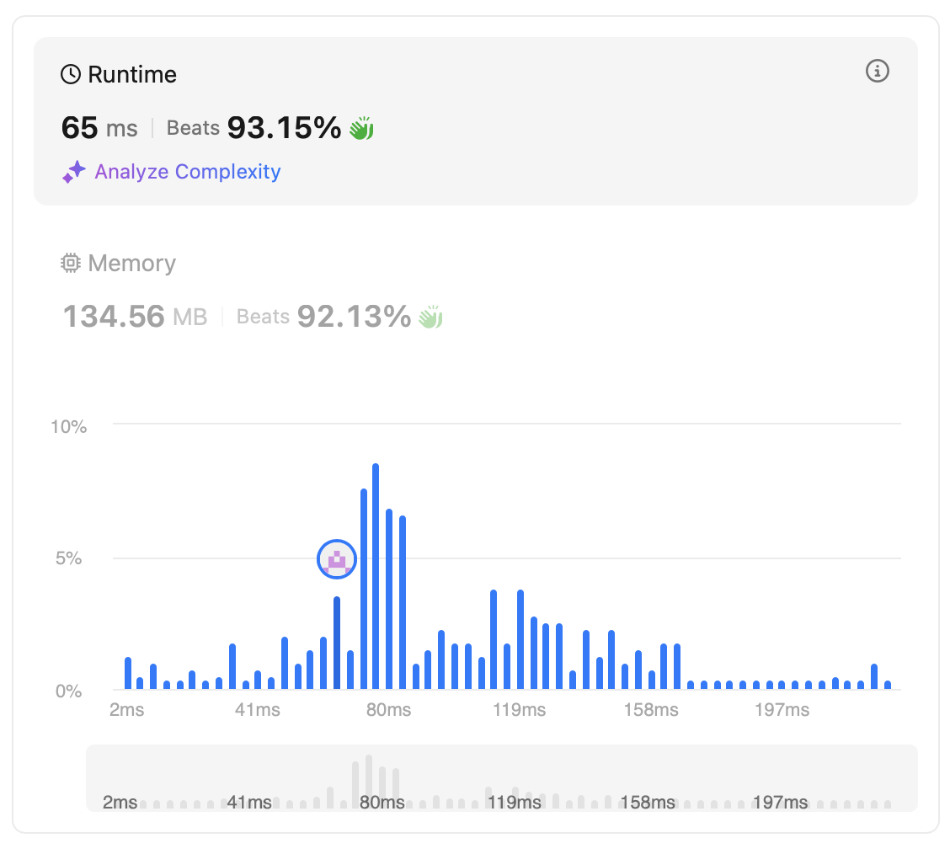Click the circled avatar marker on chart
The width and height of the screenshot is (950, 854).
(337, 559)
